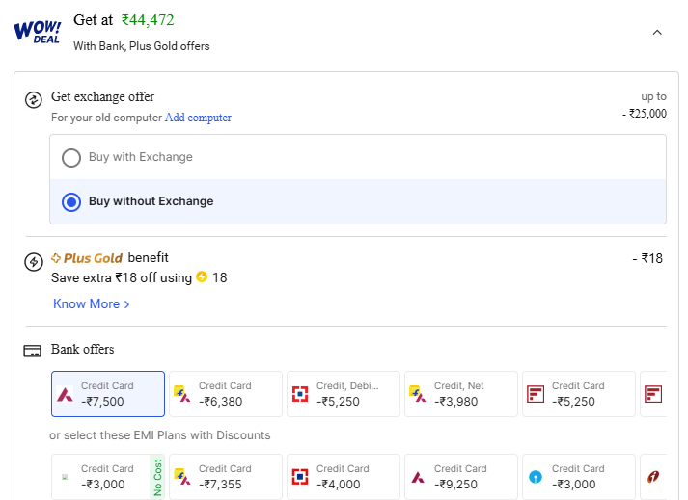The image size is (688, 500).
Task: Collapse the WOW Deal offer section
Action: [x=657, y=32]
